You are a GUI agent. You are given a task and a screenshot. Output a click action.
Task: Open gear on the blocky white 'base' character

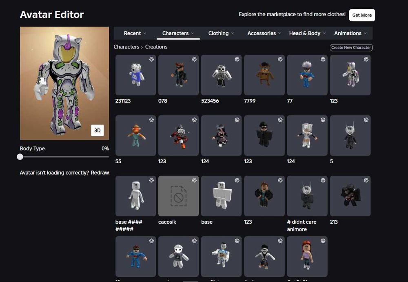click(x=237, y=180)
